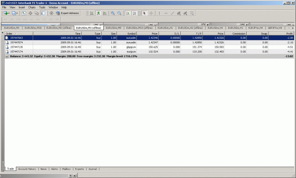The width and height of the screenshot is (296, 178).
Task: Click the New Chart toolbar icon
Action: (x=6, y=13)
